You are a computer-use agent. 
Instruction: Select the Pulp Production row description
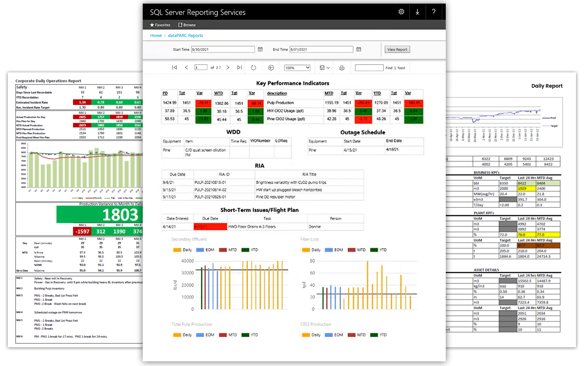(x=280, y=103)
